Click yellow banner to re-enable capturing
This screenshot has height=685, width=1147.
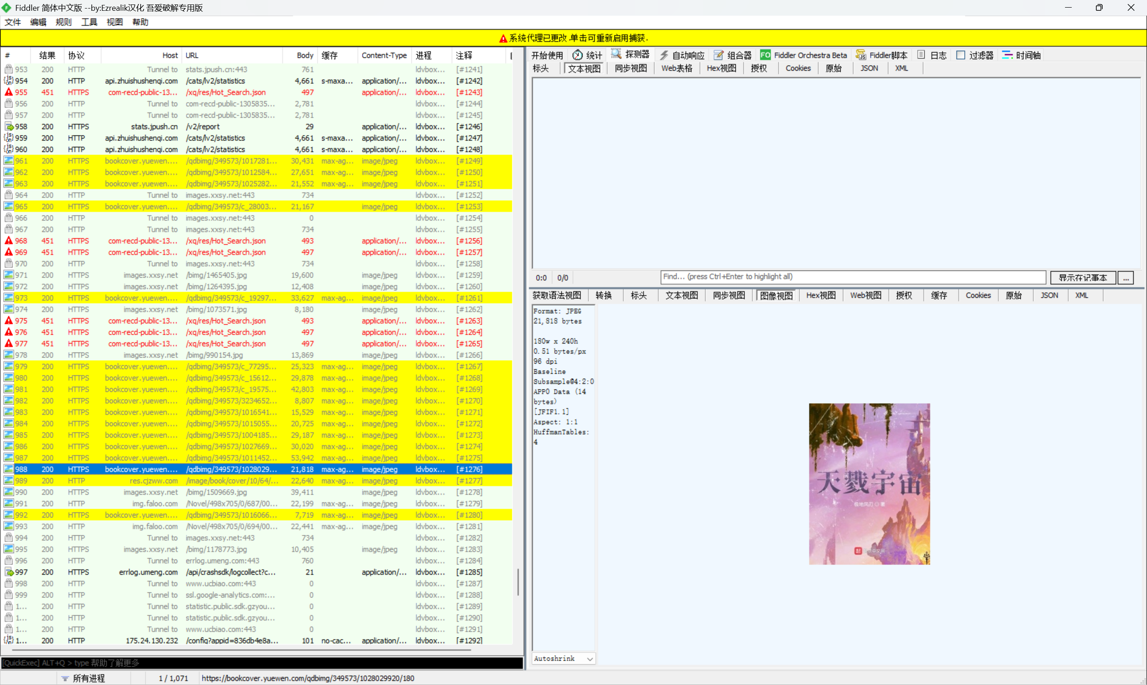pyautogui.click(x=573, y=39)
